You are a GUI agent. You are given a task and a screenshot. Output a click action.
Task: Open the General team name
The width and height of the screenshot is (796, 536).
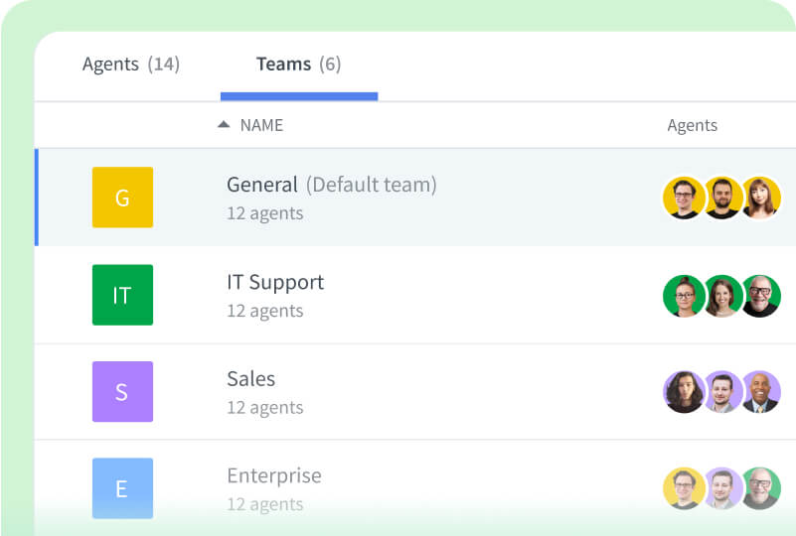point(262,185)
